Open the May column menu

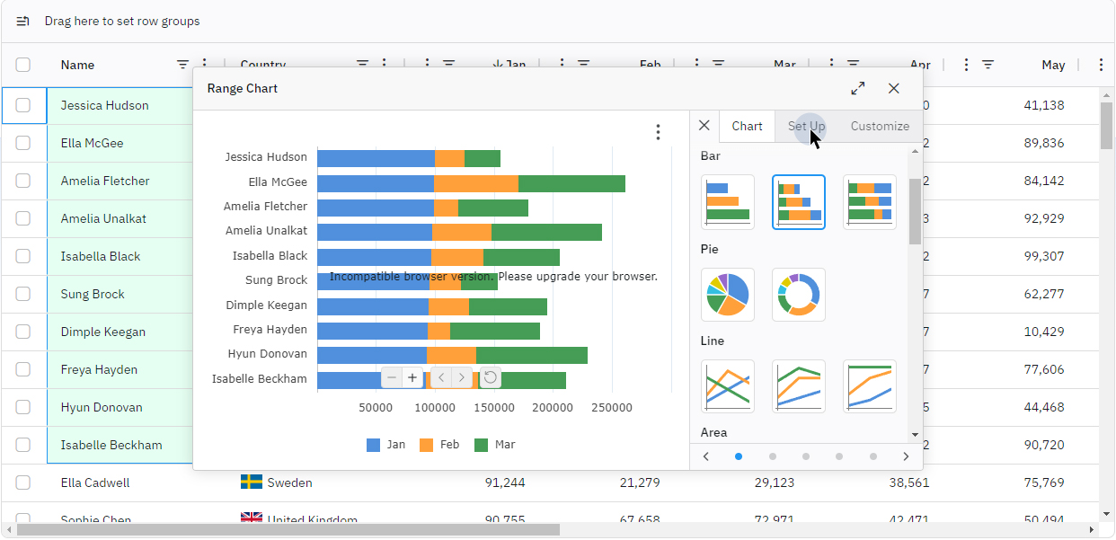click(x=966, y=65)
